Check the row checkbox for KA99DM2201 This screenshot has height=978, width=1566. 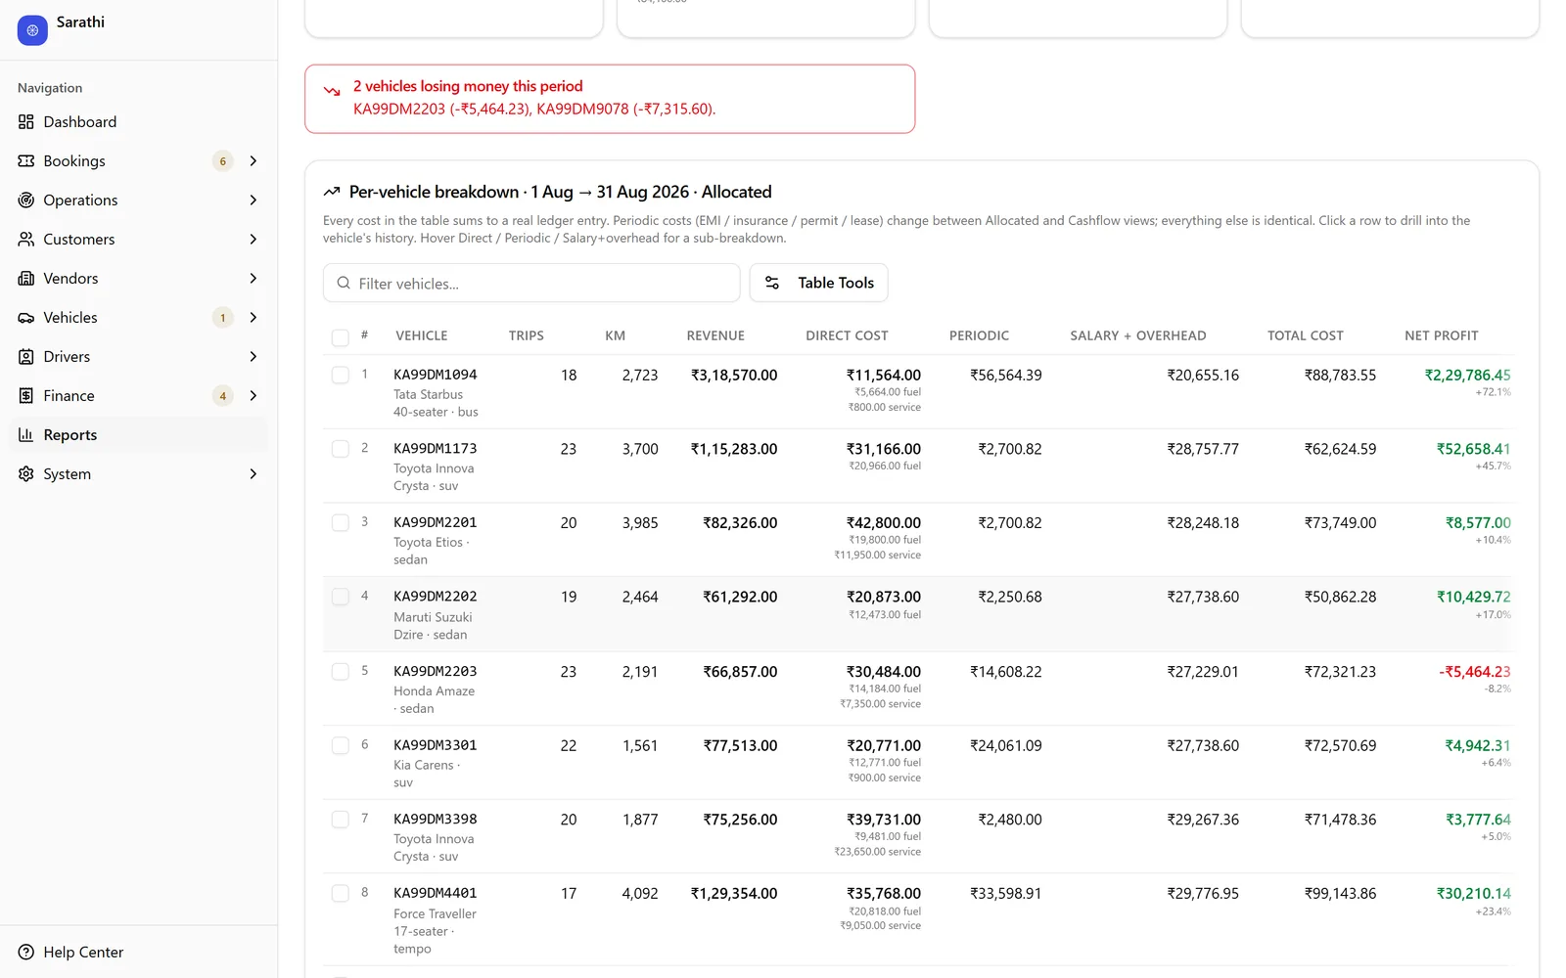point(341,522)
